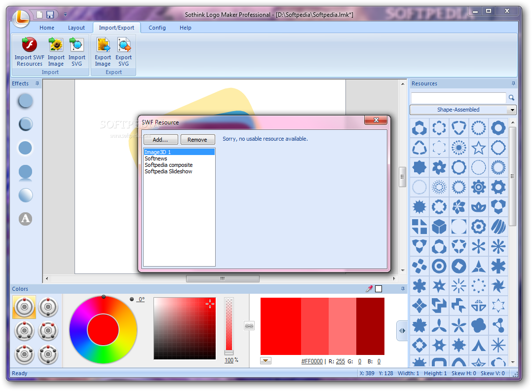Open the Home ribbon tab

pos(47,28)
